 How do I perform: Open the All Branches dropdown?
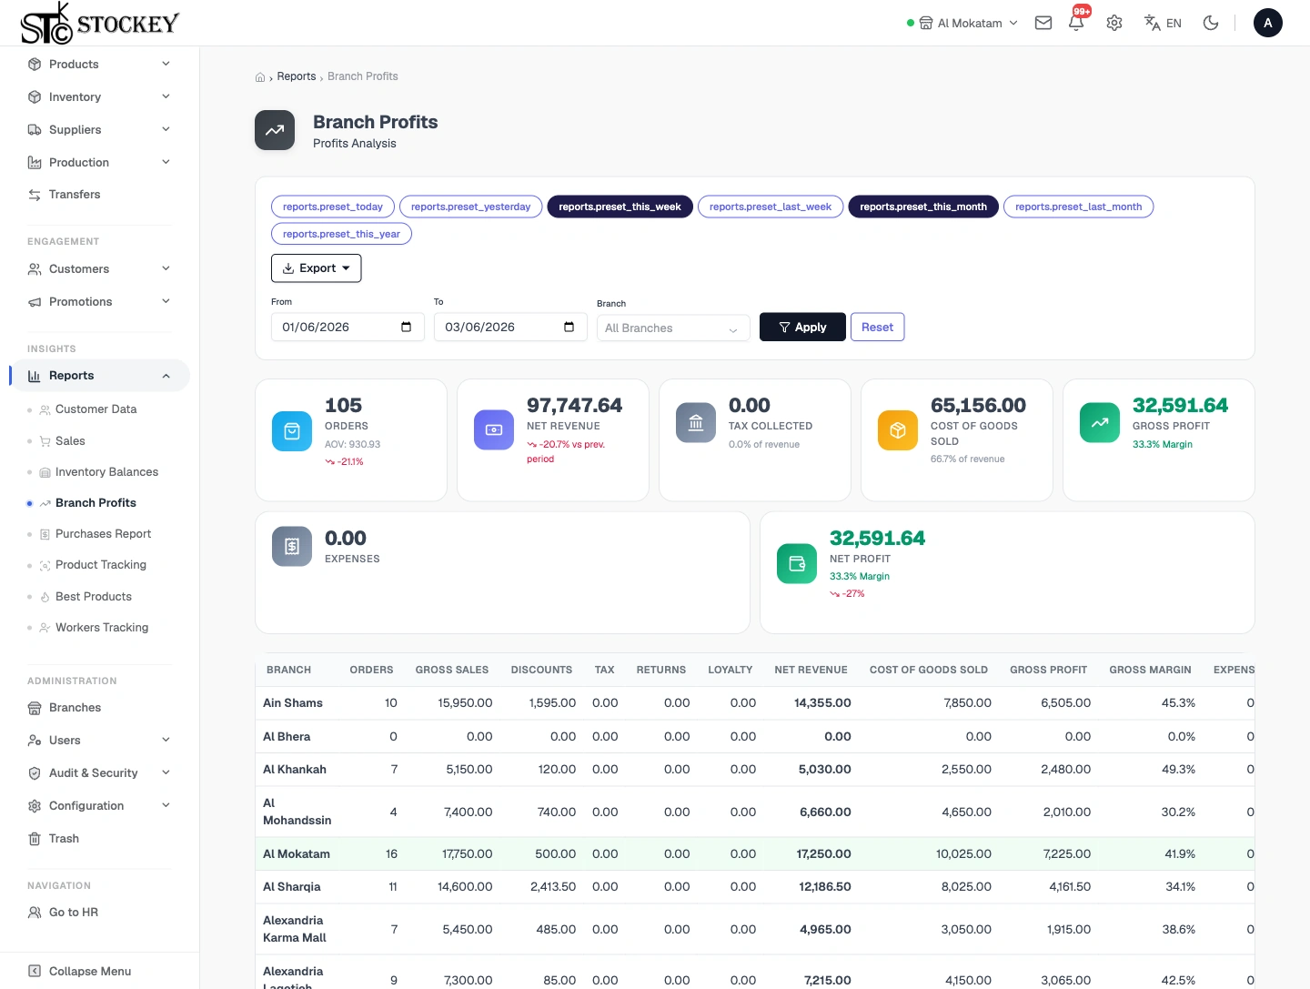[673, 328]
